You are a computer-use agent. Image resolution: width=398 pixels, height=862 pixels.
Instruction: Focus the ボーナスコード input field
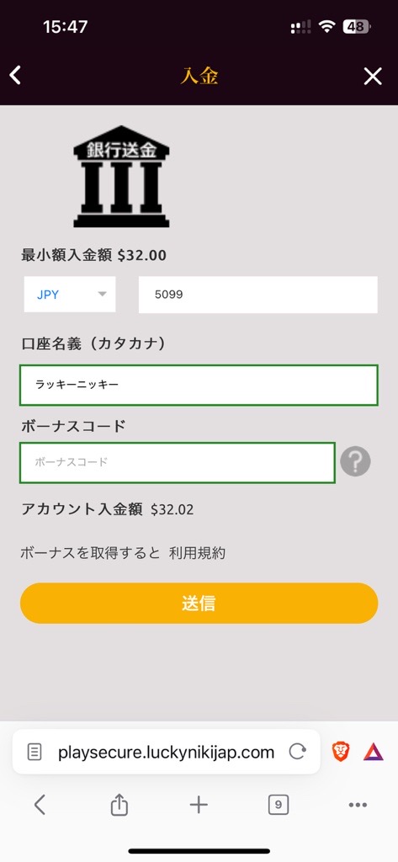[178, 462]
